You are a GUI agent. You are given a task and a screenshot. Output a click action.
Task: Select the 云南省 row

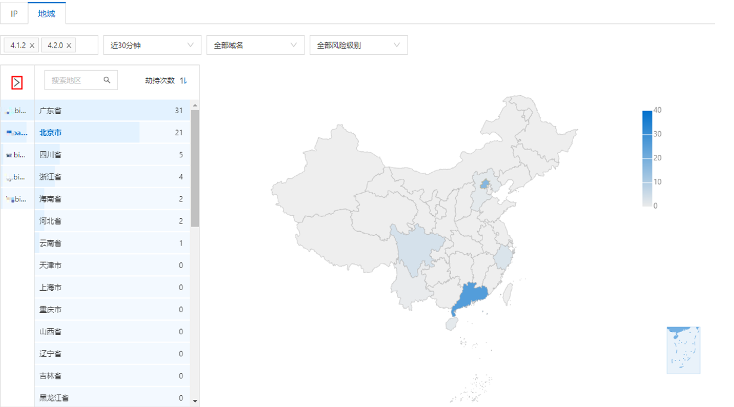tap(113, 243)
